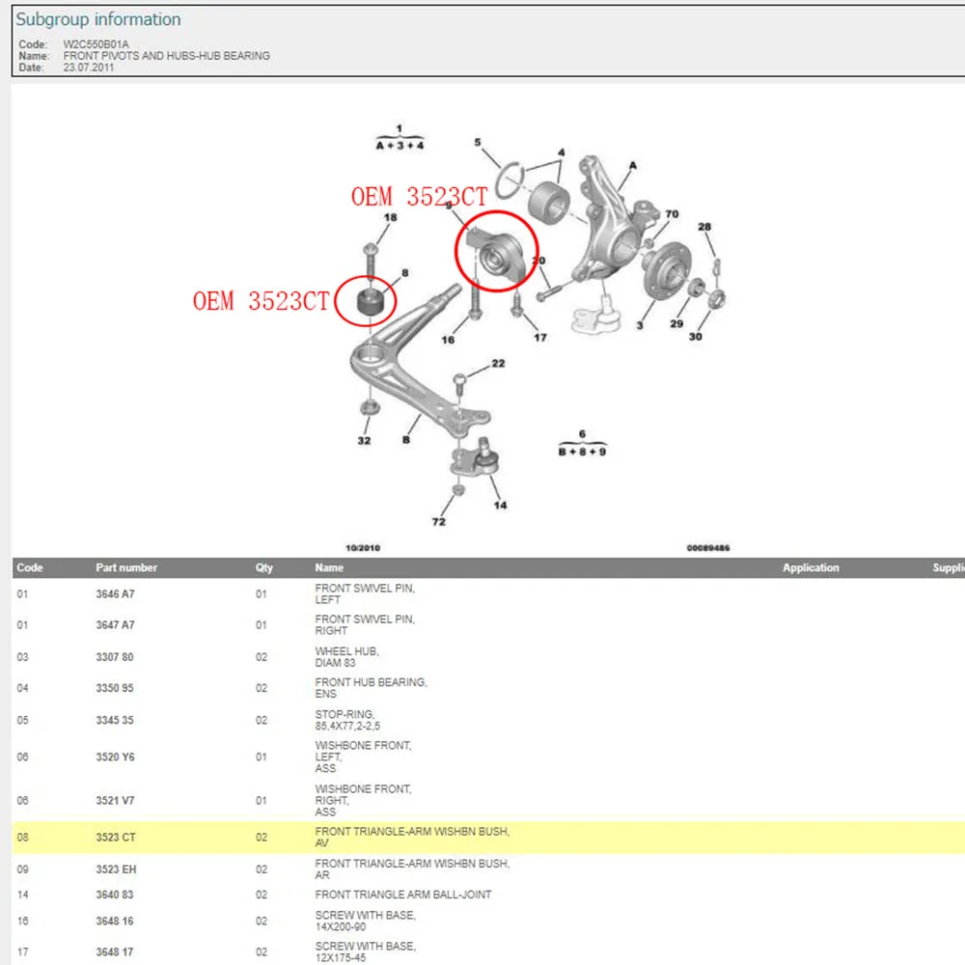The width and height of the screenshot is (965, 965).
Task: Click the wheel hub part labeled 3
Action: [665, 269]
